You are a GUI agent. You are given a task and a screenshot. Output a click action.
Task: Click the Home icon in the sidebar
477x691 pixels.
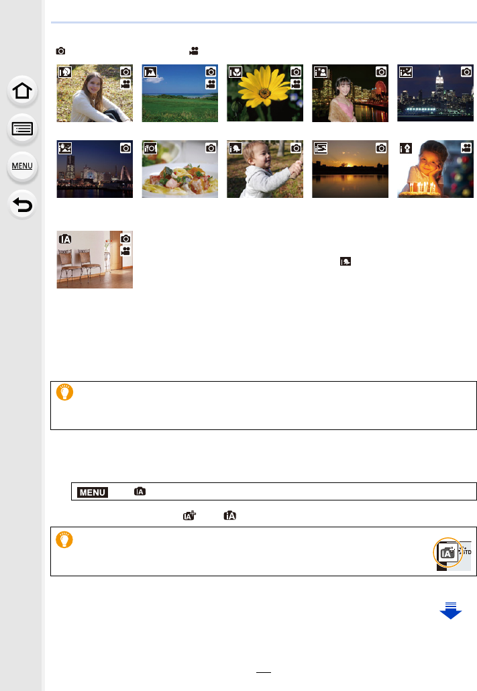click(22, 91)
